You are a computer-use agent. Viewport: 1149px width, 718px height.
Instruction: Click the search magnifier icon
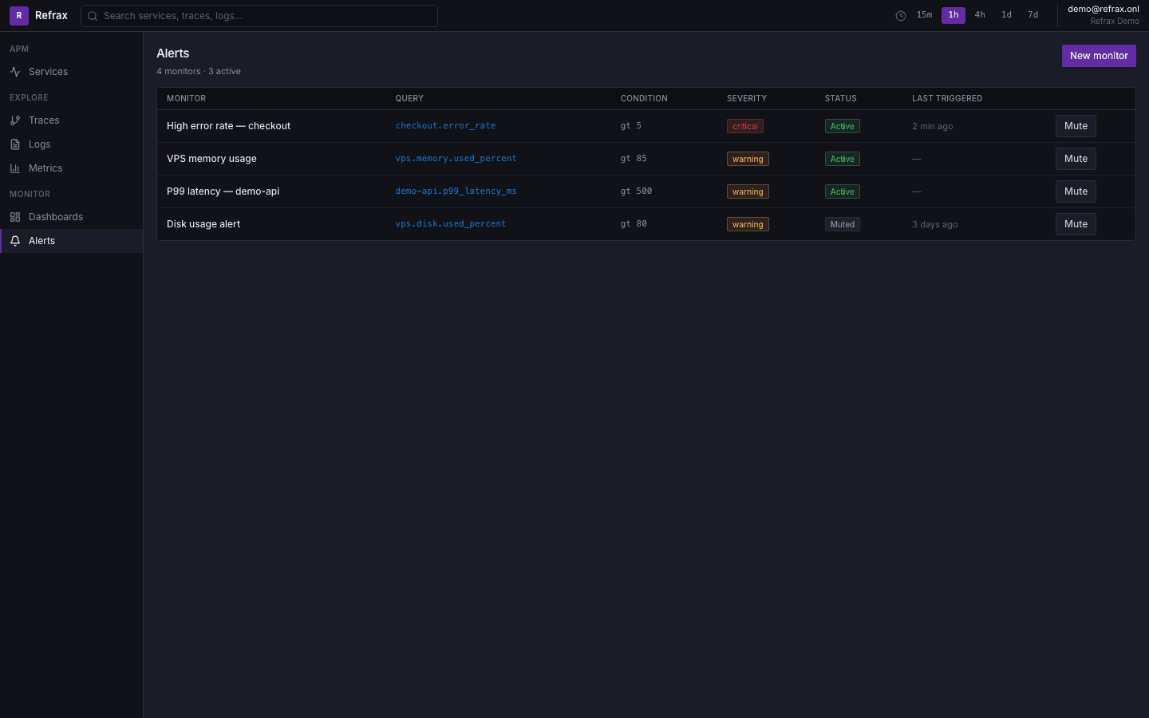(x=93, y=16)
